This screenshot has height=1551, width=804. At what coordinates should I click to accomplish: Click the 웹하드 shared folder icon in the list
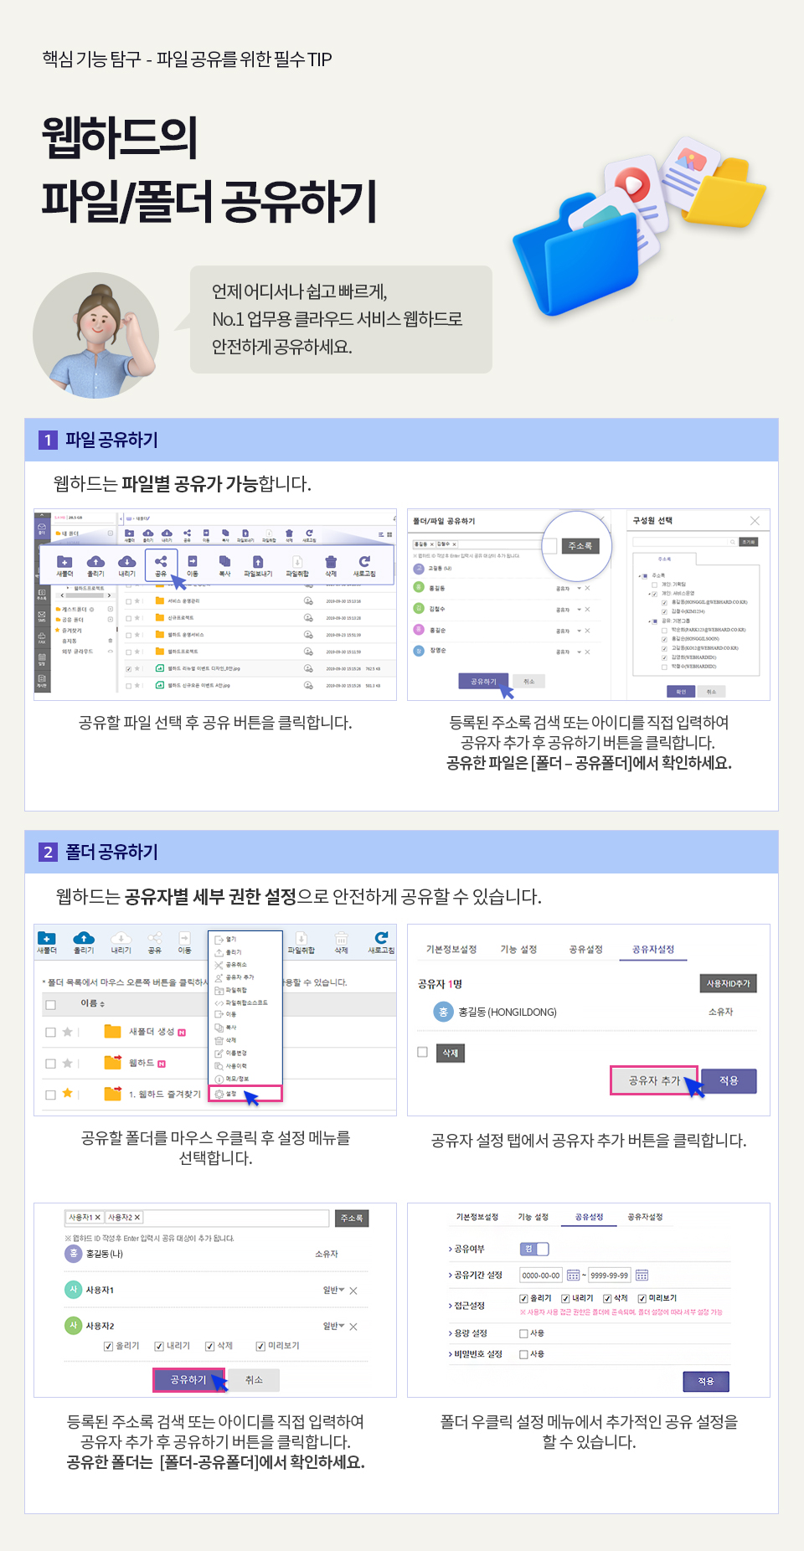(x=113, y=1063)
